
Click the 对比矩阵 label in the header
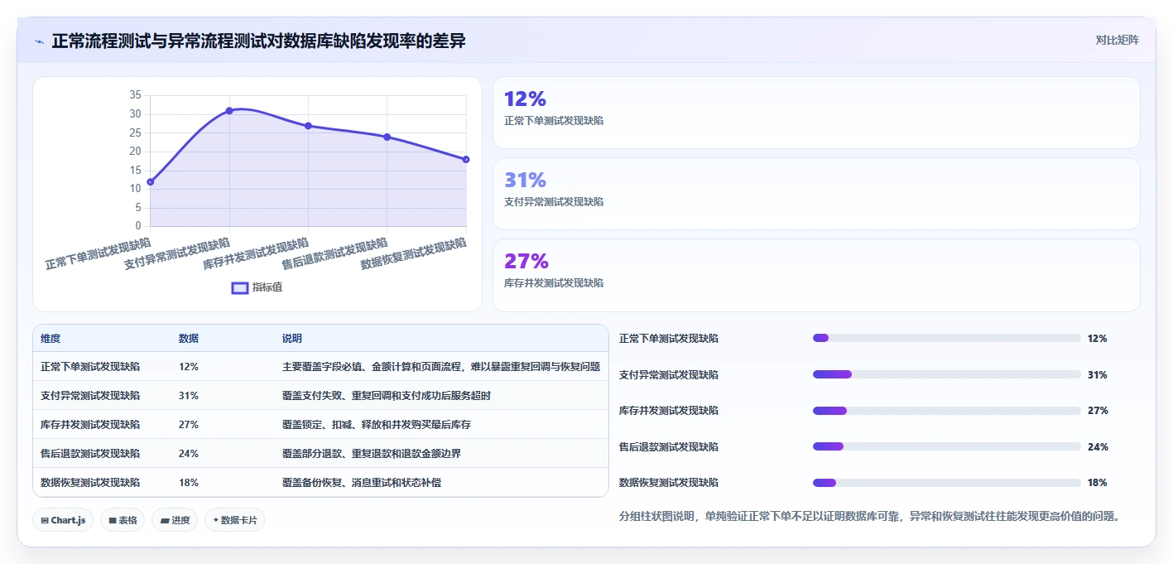[x=1117, y=40]
